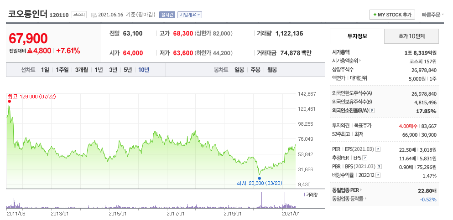This screenshot has height=220, width=453.
Task: Click the 동일업종 PER label link
Action: tap(345, 190)
